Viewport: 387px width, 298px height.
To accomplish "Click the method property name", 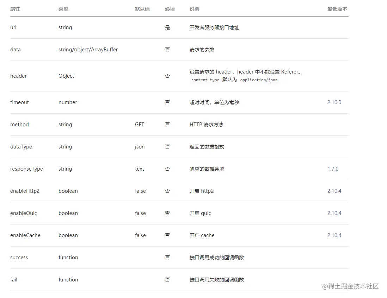I will (19, 124).
